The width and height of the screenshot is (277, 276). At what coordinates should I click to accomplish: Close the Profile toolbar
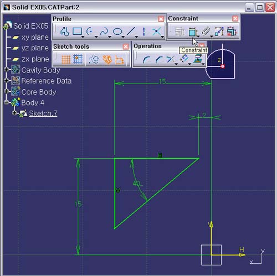click(x=161, y=19)
